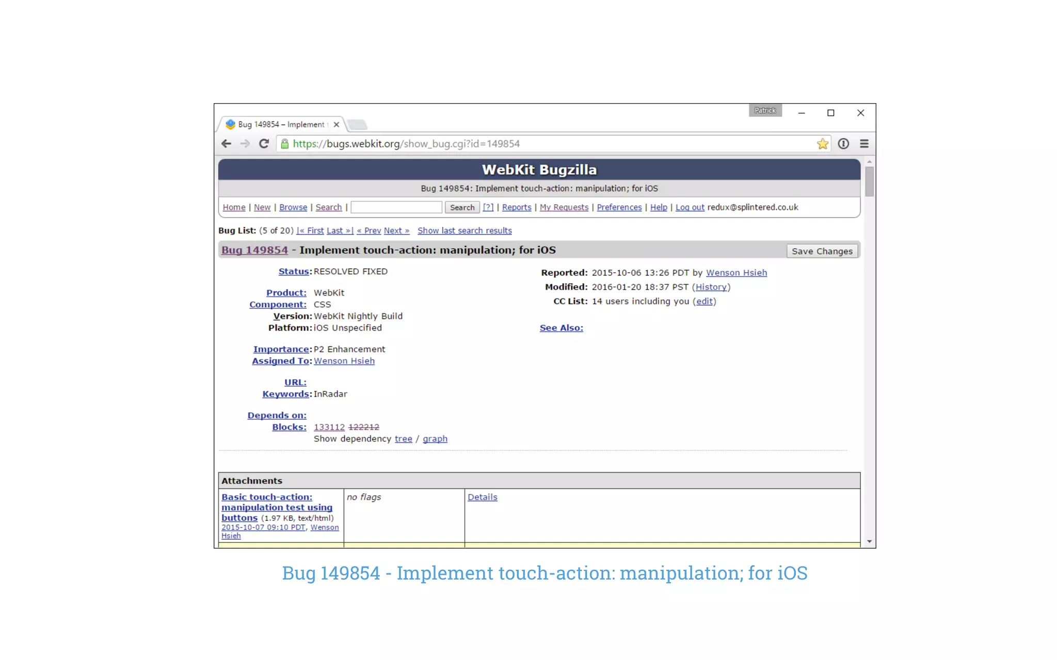The width and height of the screenshot is (1057, 660).
Task: Click the Log out link
Action: pos(690,207)
